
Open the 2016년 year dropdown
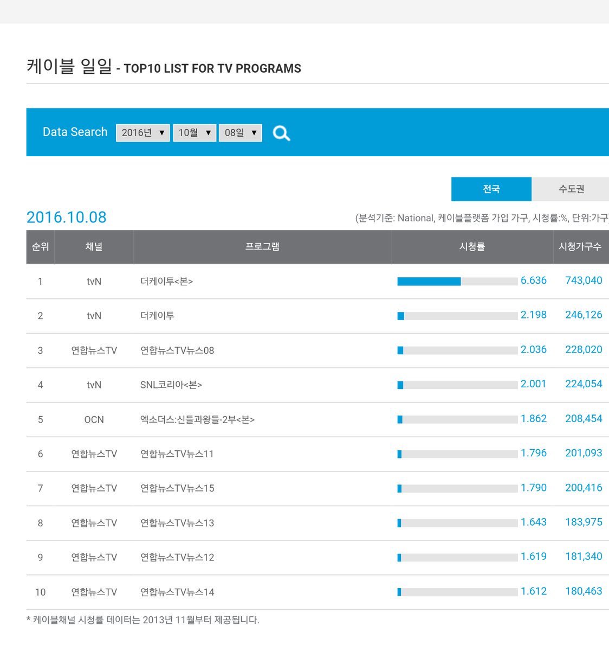143,133
